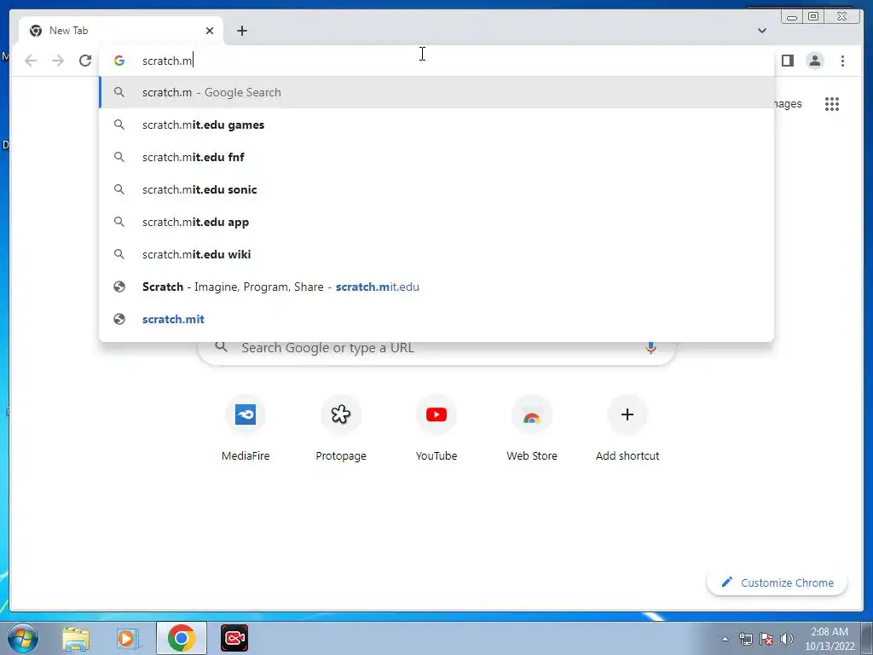
Task: Open the screen recorder taskbar icon
Action: click(x=234, y=638)
